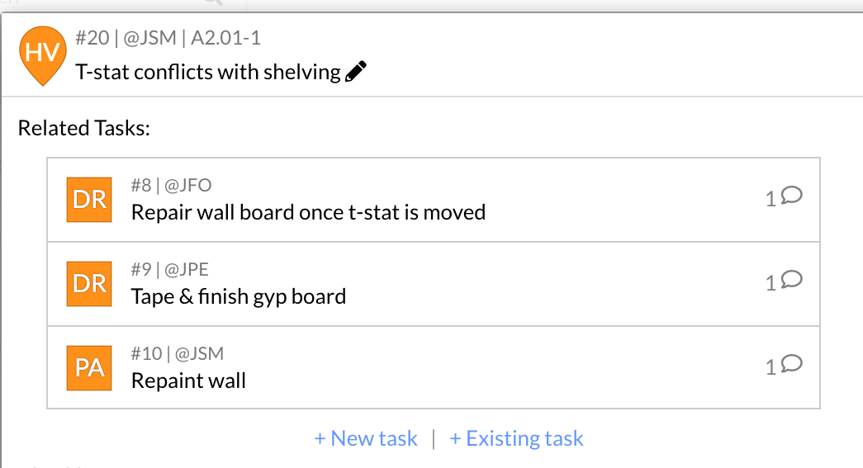Open comments bubble on Repair wall board task
This screenshot has height=468, width=863.
[x=791, y=196]
